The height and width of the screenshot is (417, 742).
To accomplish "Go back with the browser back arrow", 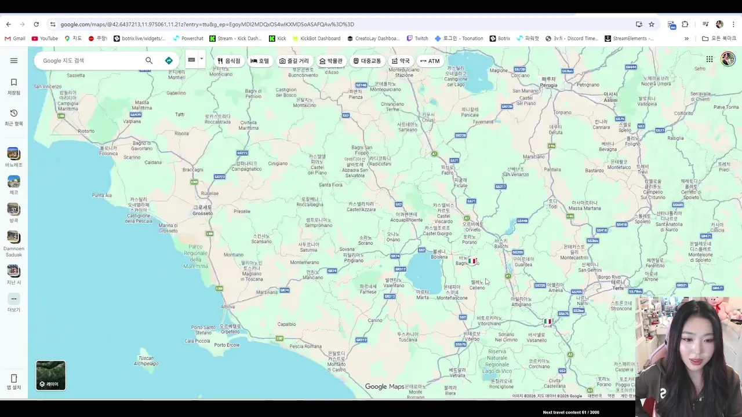I will click(8, 24).
